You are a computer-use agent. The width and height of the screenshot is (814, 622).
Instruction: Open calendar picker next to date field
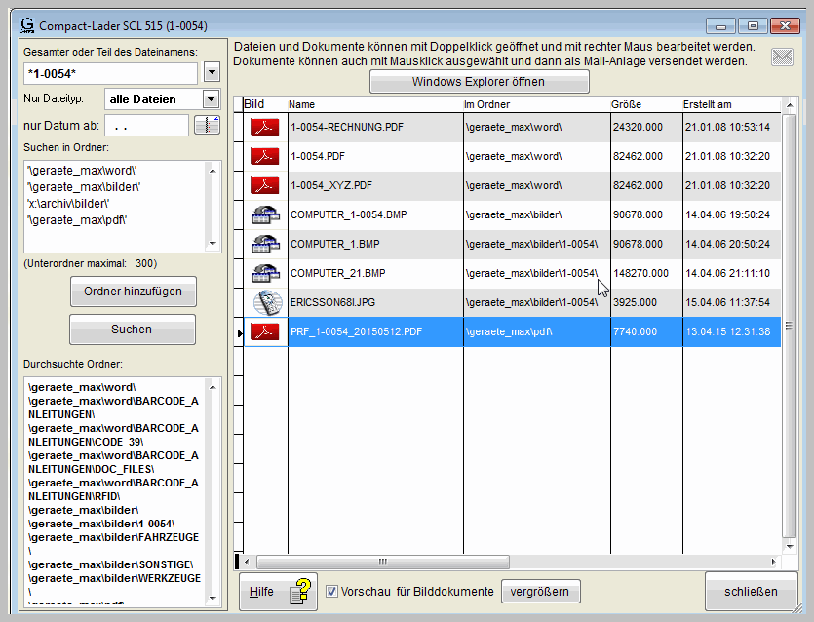[208, 125]
